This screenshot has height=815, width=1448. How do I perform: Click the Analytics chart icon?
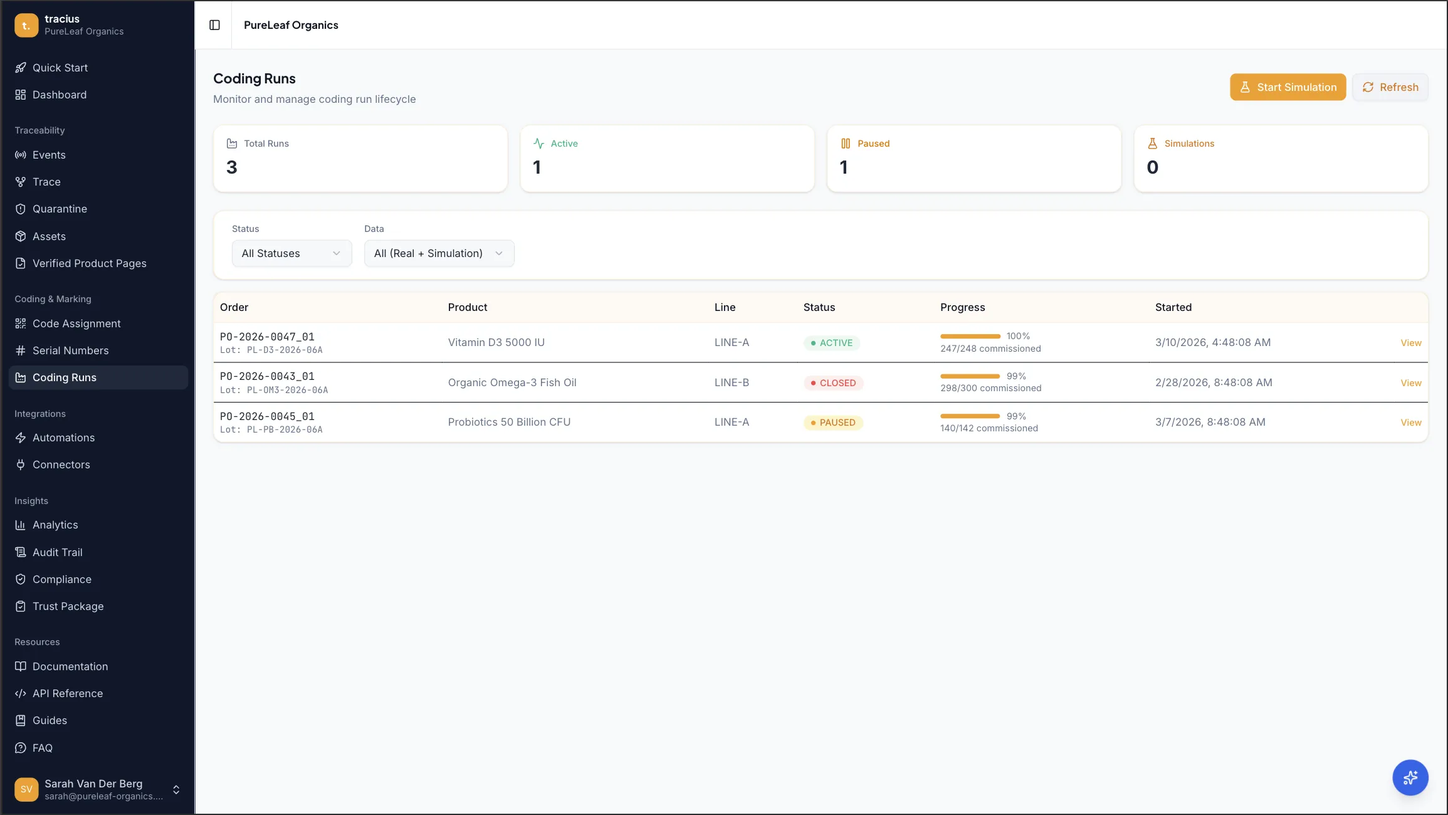click(x=21, y=525)
